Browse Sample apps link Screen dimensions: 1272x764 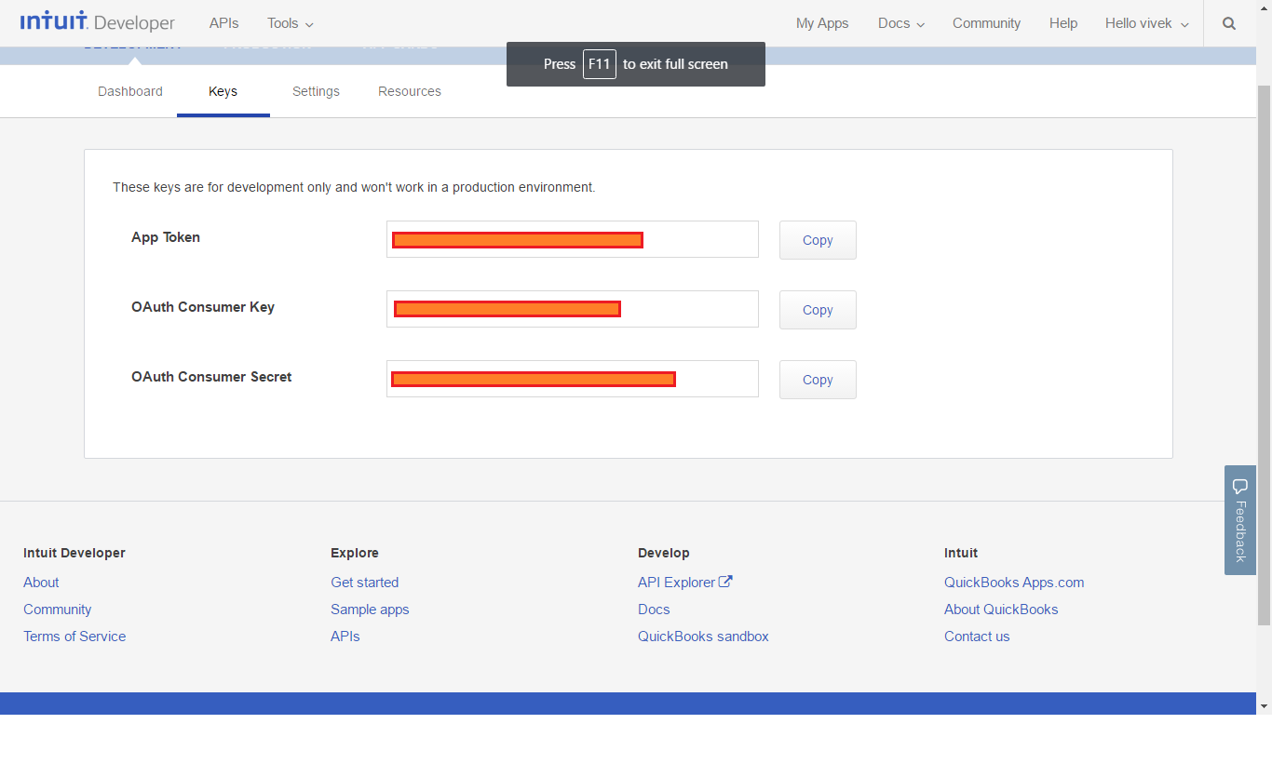[370, 610]
